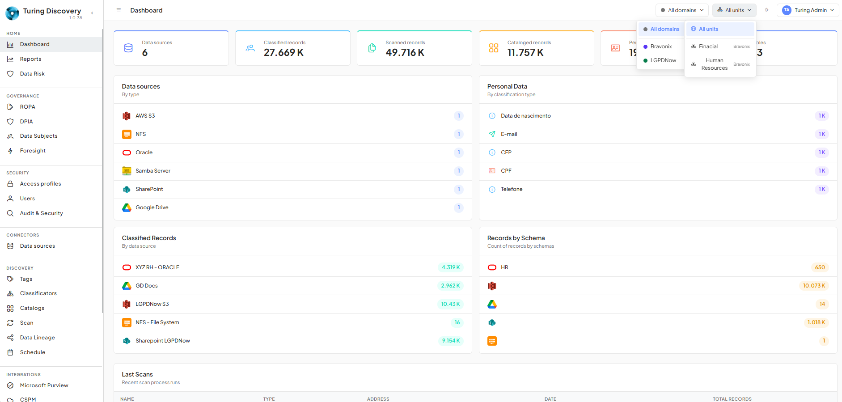Click the LGPDNow S3 row
Image resolution: width=842 pixels, height=402 pixels.
293,304
